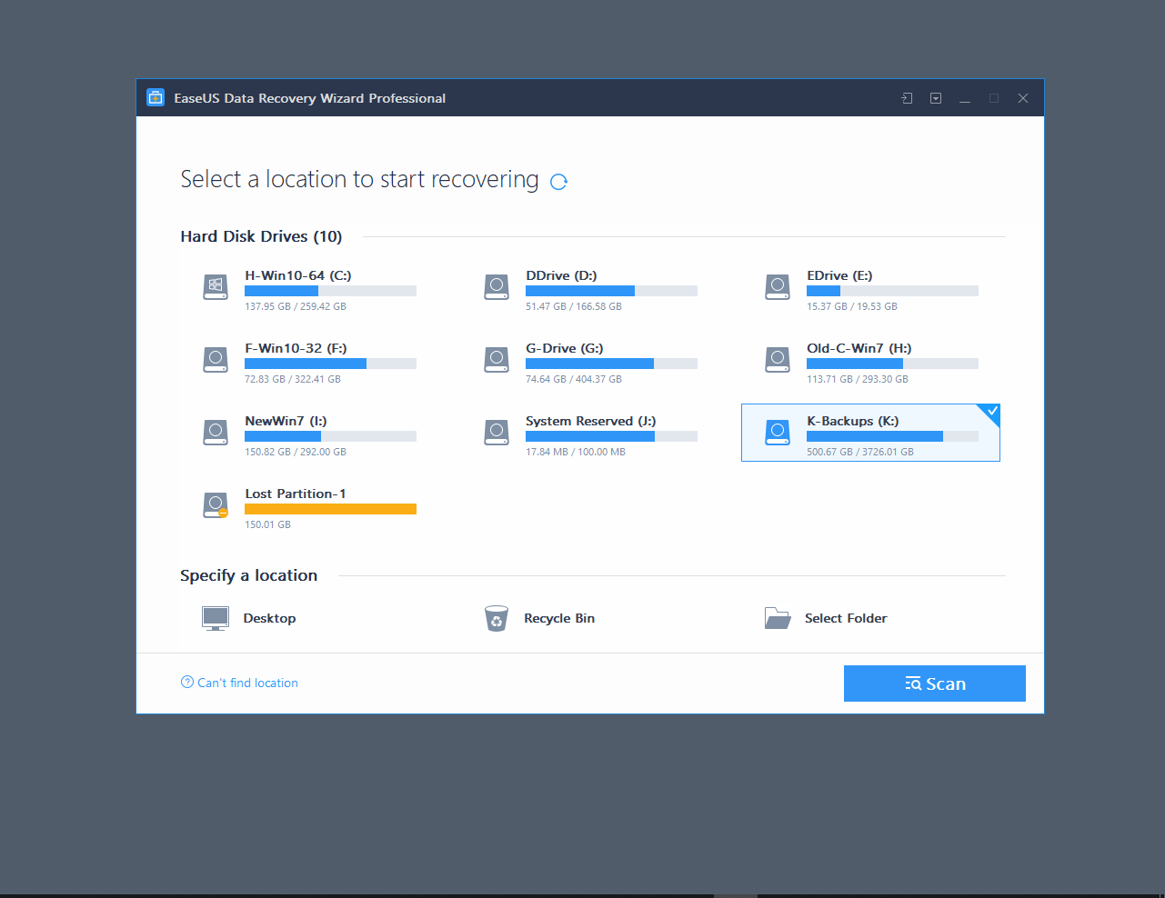
Task: Select the H-Win10-64 (C:) drive icon
Action: tap(216, 286)
